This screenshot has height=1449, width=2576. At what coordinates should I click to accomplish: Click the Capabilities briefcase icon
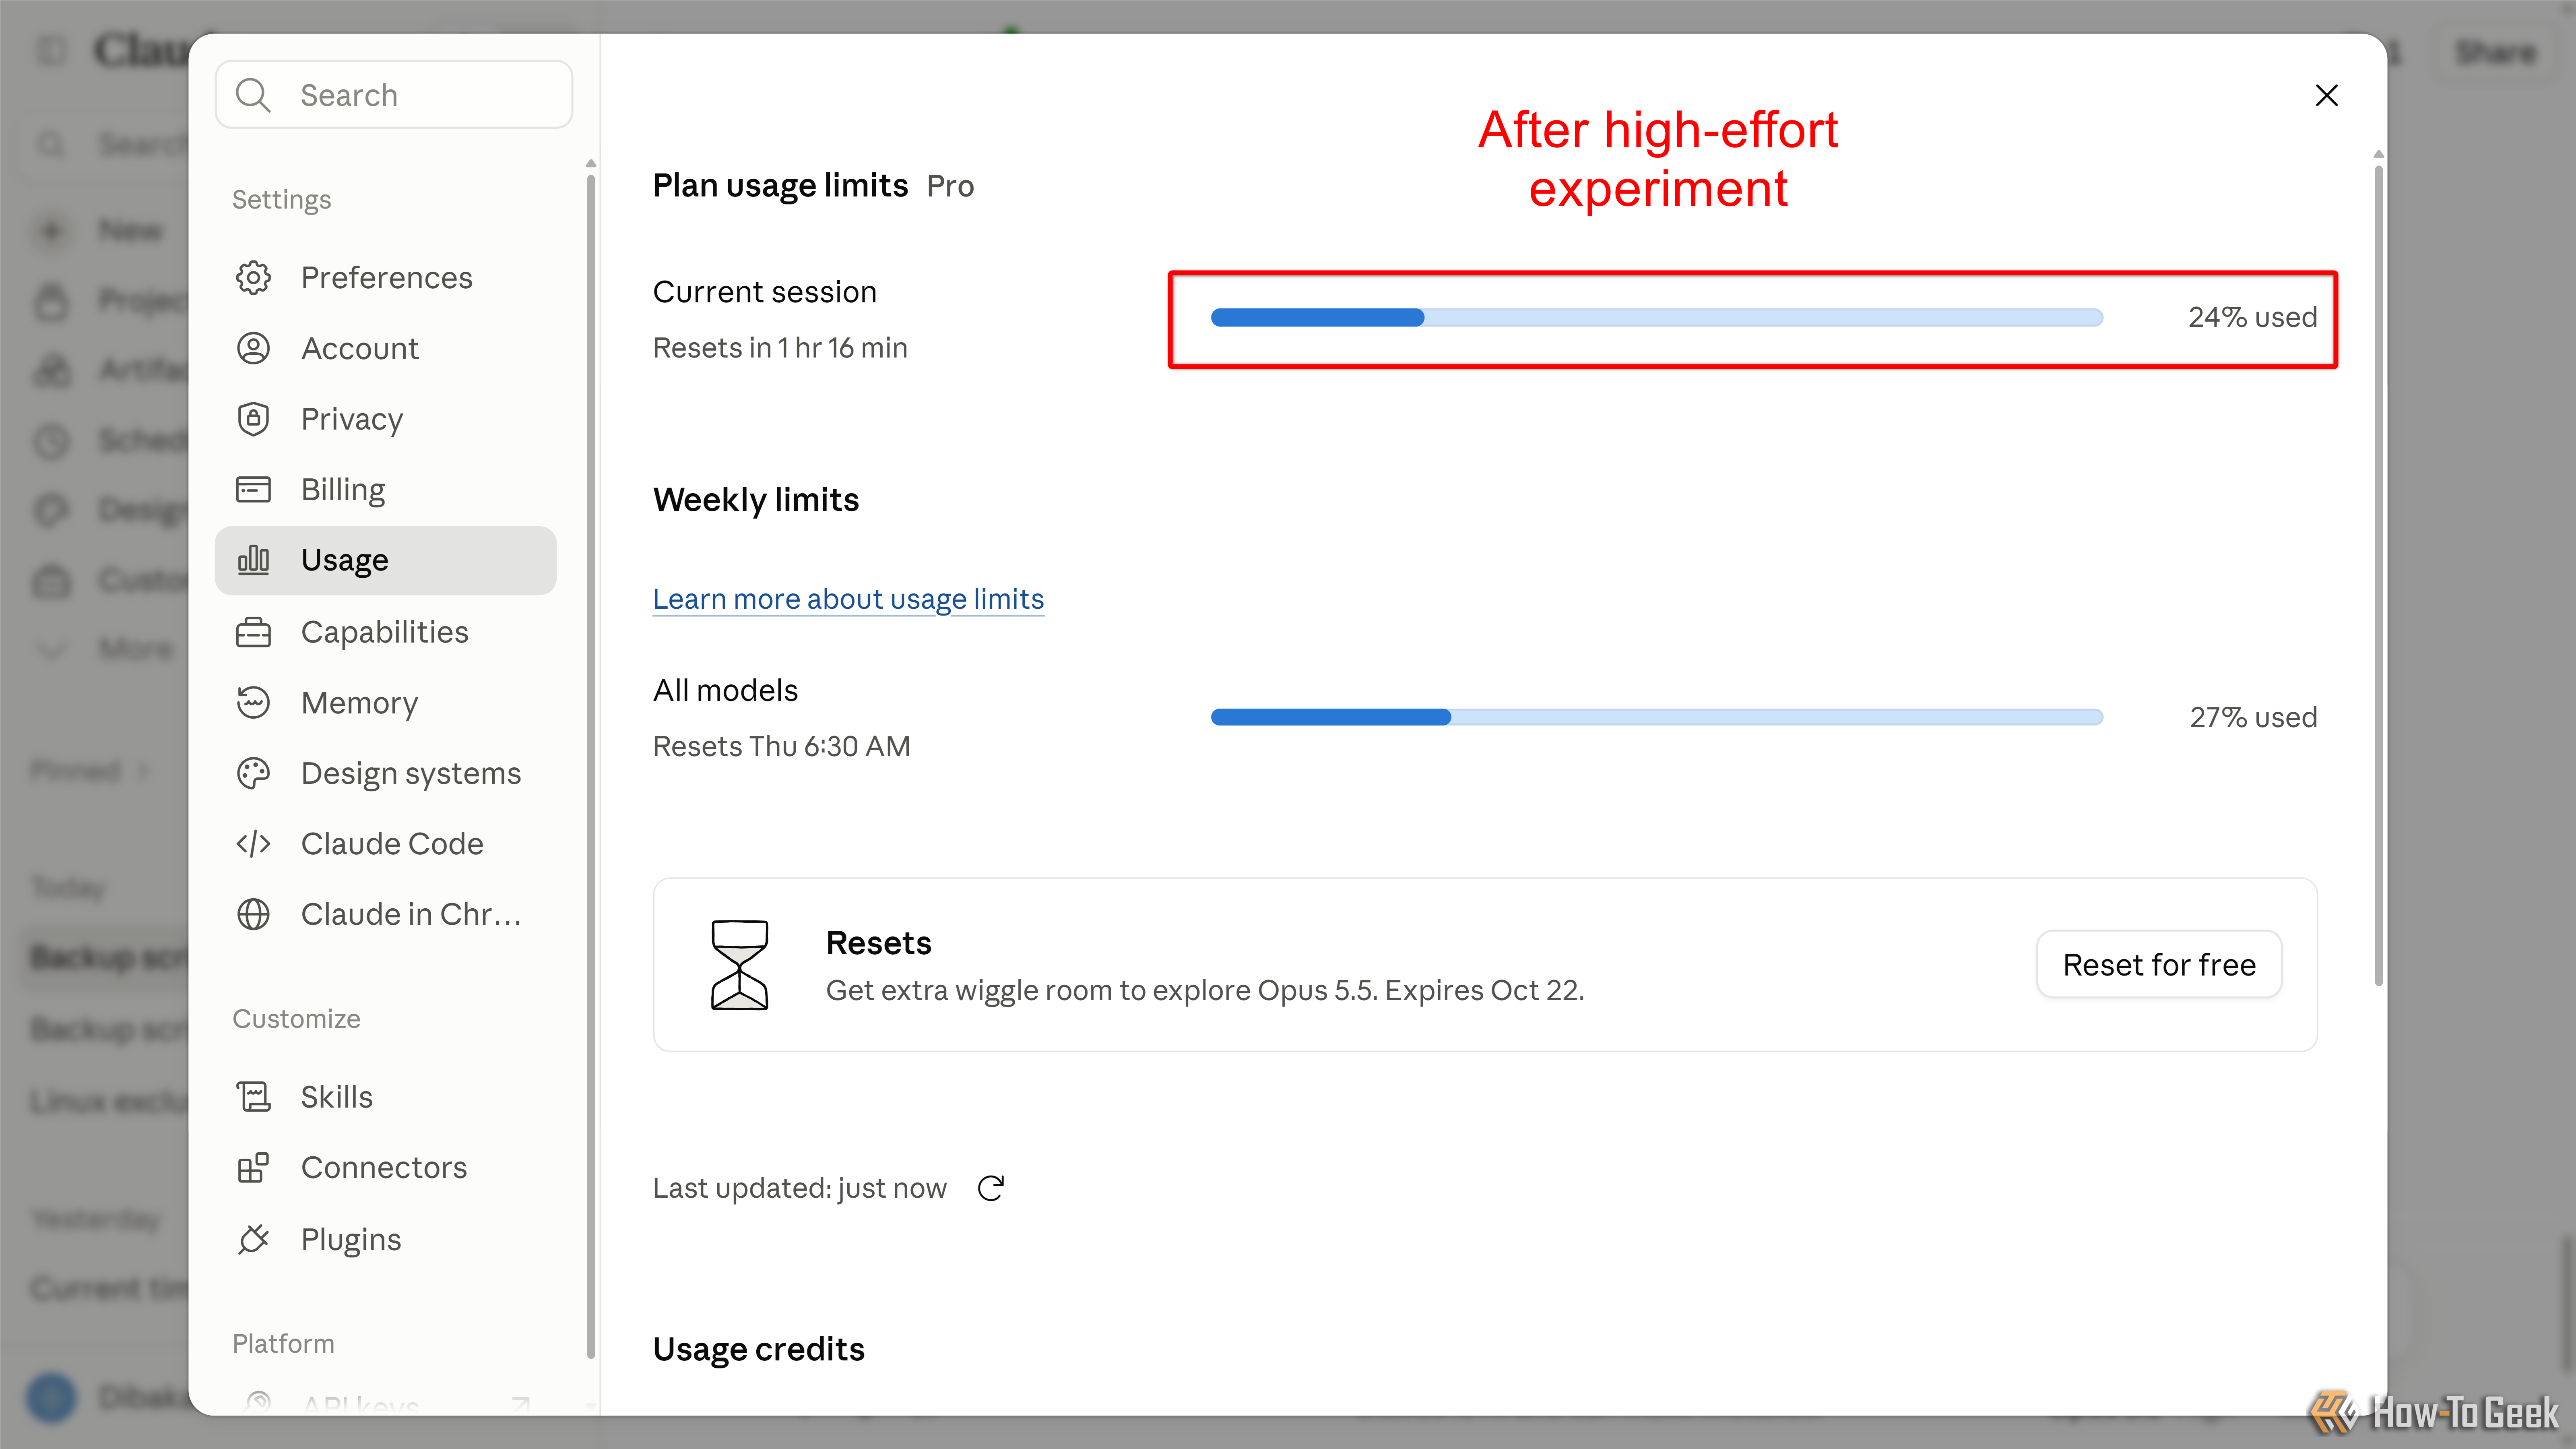(x=253, y=632)
